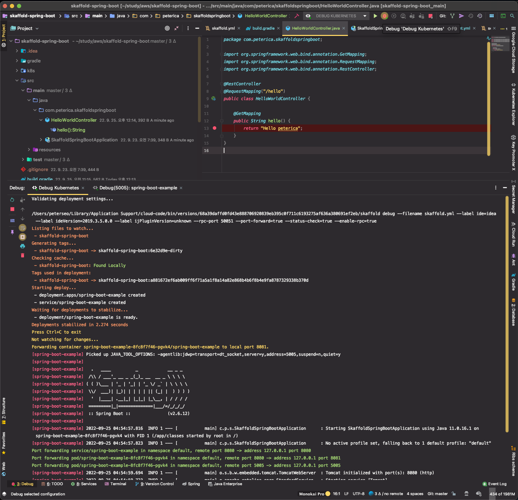This screenshot has width=518, height=500.
Task: Toggle the breakpoint on line 13
Action: click(x=215, y=128)
